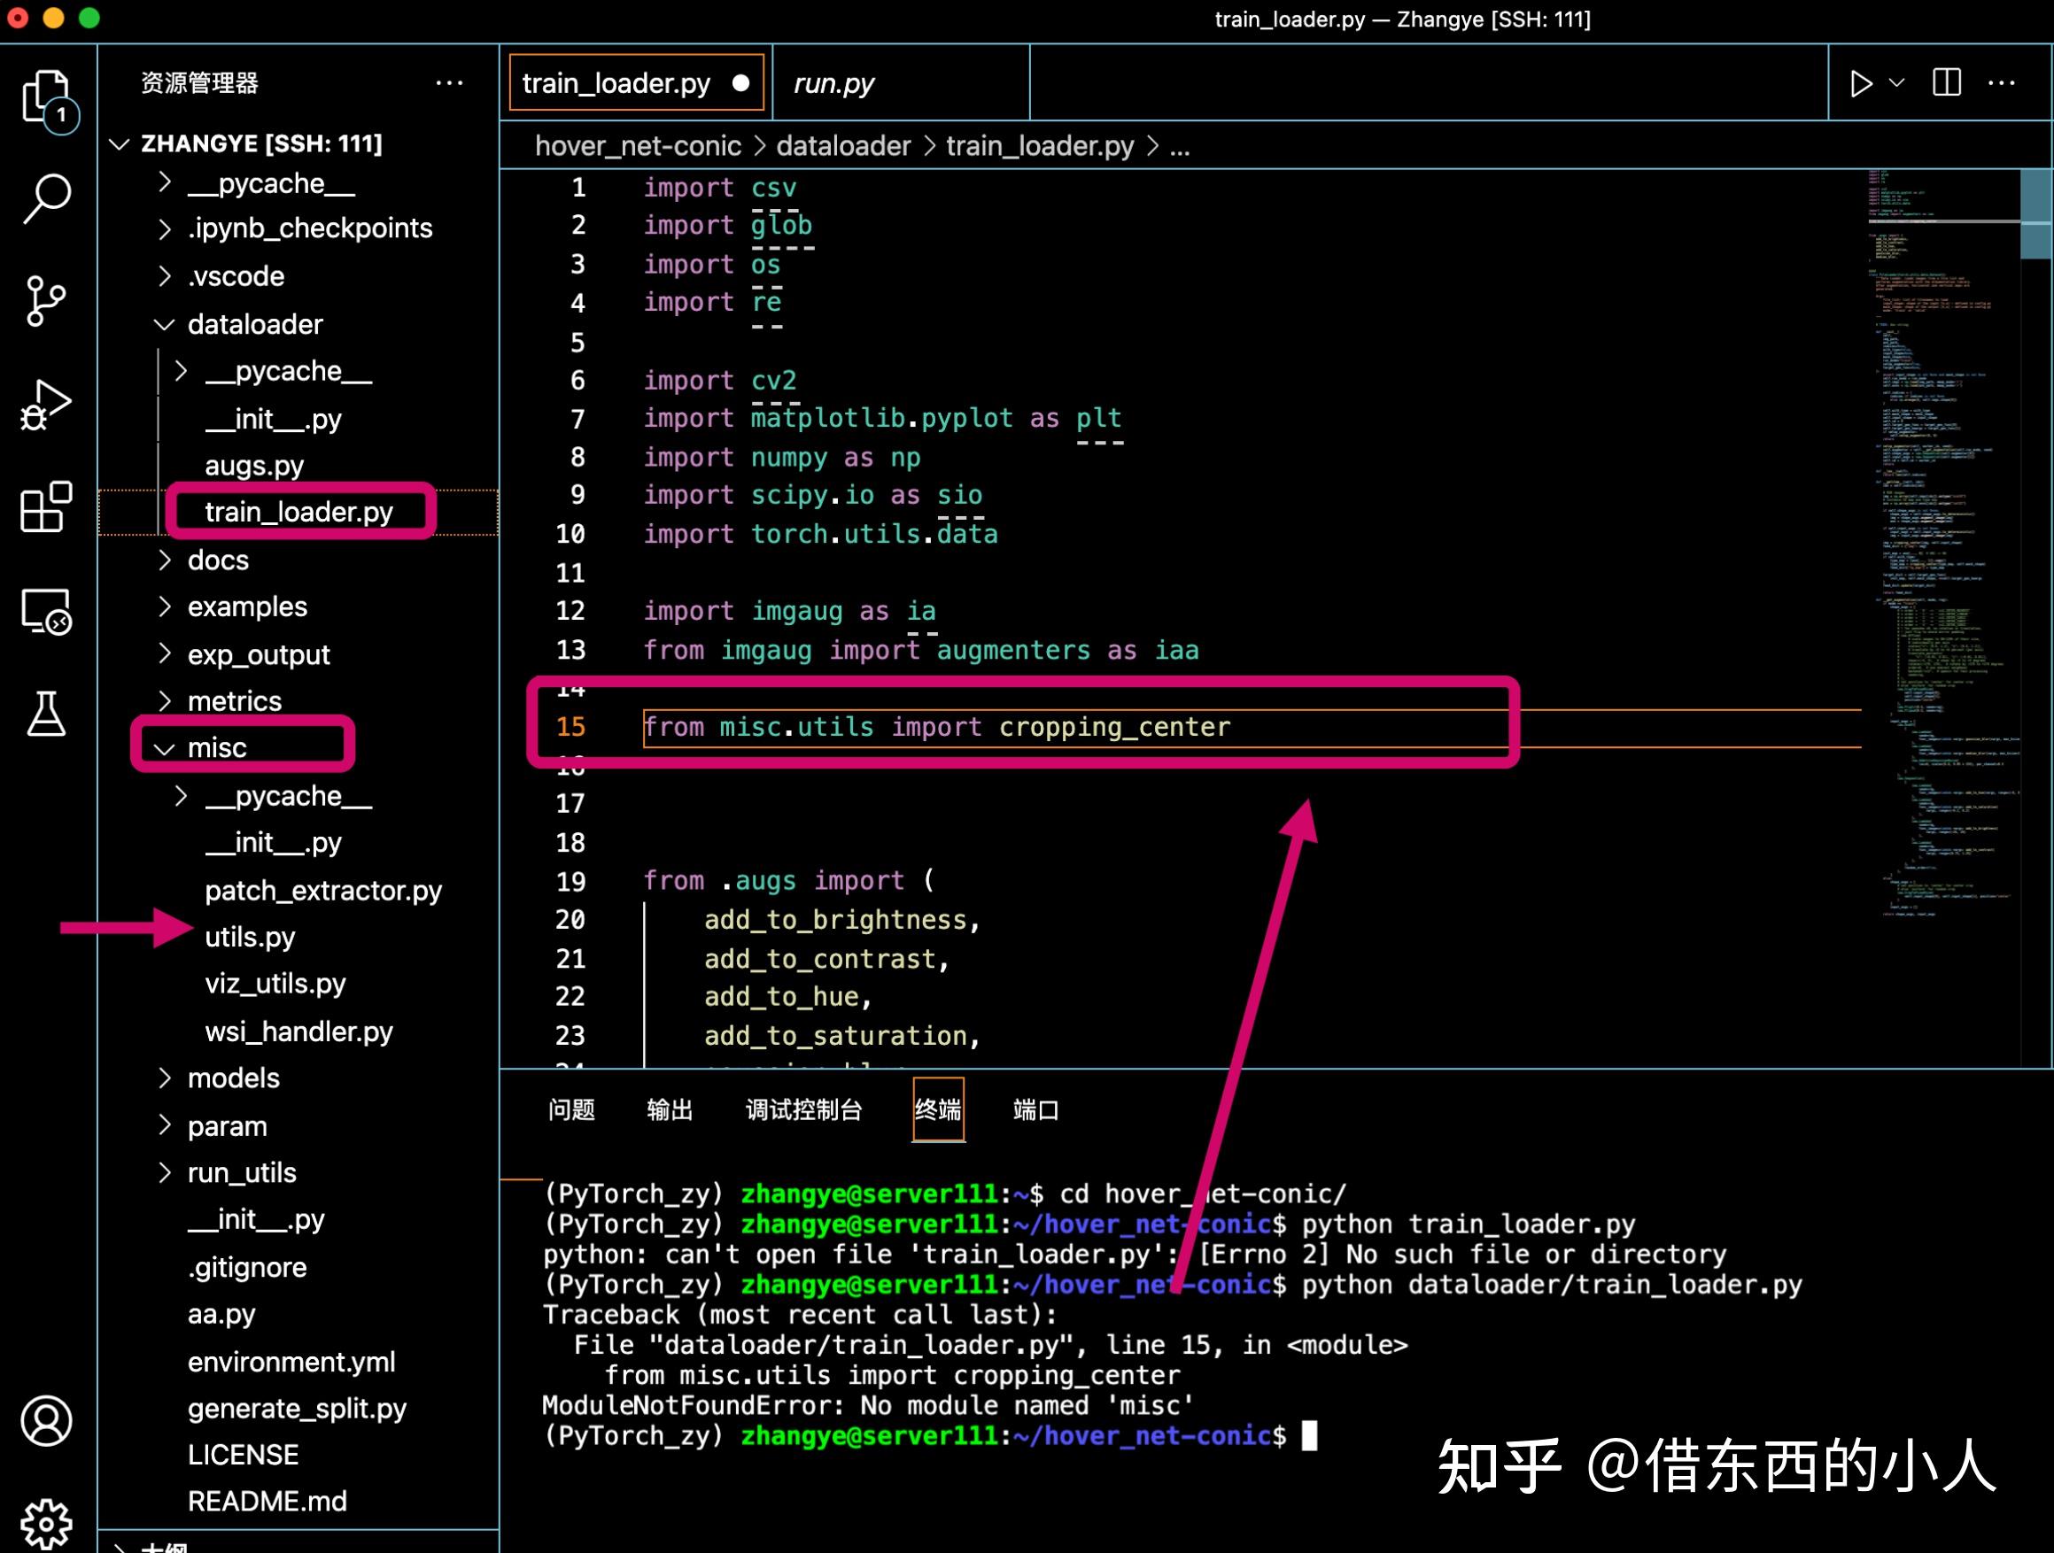Open the 端口 panel tab

click(x=1035, y=1110)
